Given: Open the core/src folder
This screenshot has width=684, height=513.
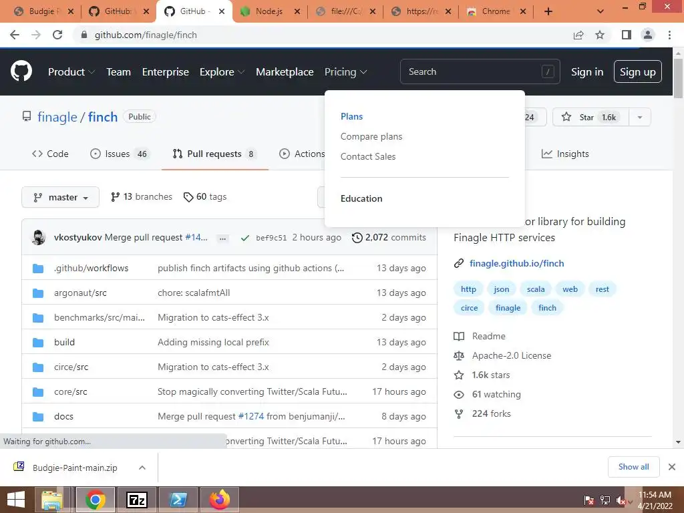Looking at the screenshot, I should 71,391.
